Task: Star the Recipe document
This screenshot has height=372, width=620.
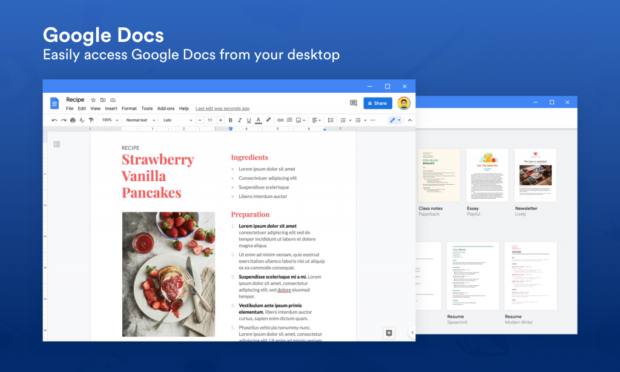Action: pos(93,100)
